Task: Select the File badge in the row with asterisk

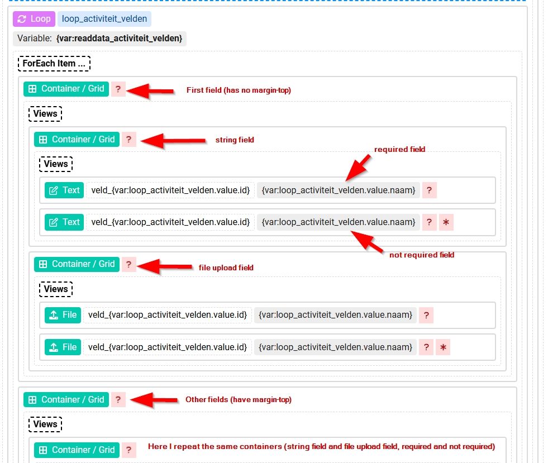Action: [63, 347]
